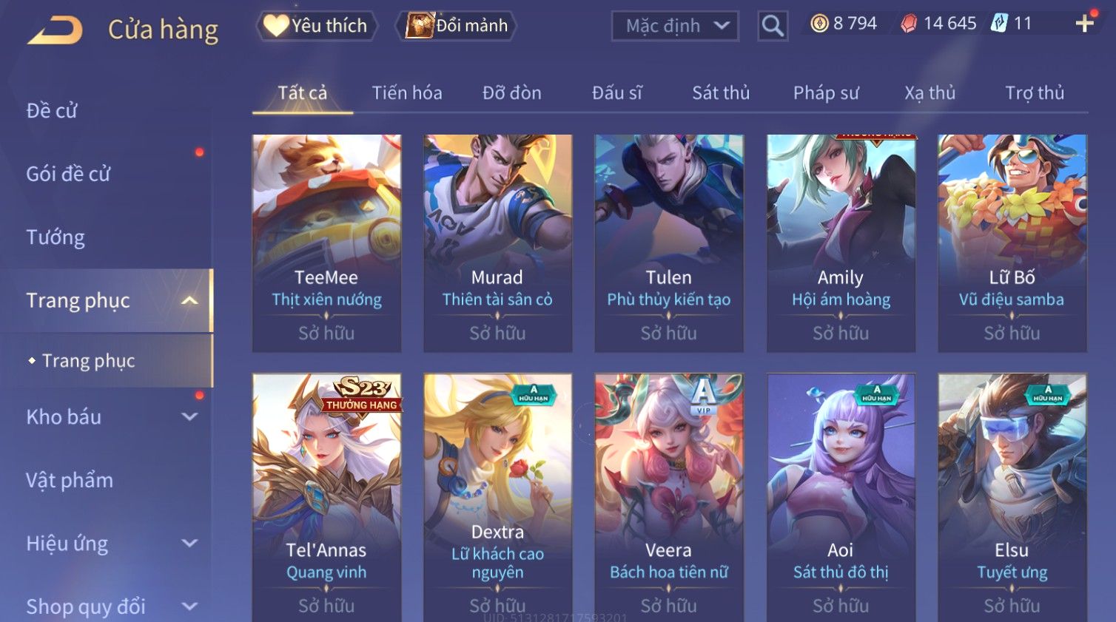Select Tel'Annas Quang vinh skin card

(x=326, y=497)
